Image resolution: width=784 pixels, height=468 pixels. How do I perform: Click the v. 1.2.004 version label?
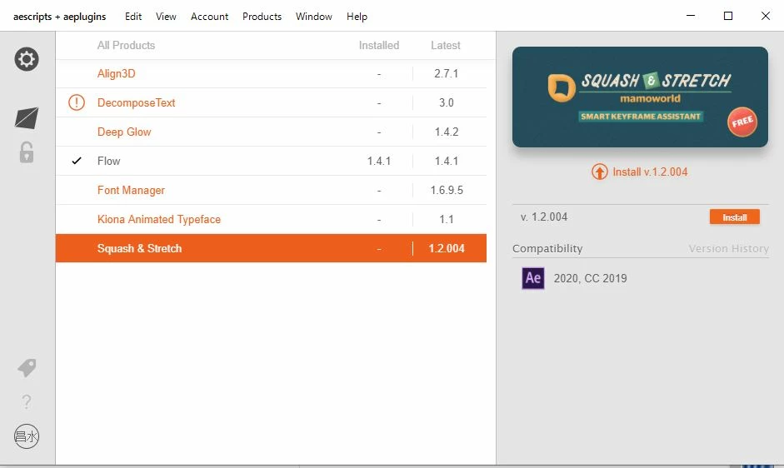[x=544, y=217]
